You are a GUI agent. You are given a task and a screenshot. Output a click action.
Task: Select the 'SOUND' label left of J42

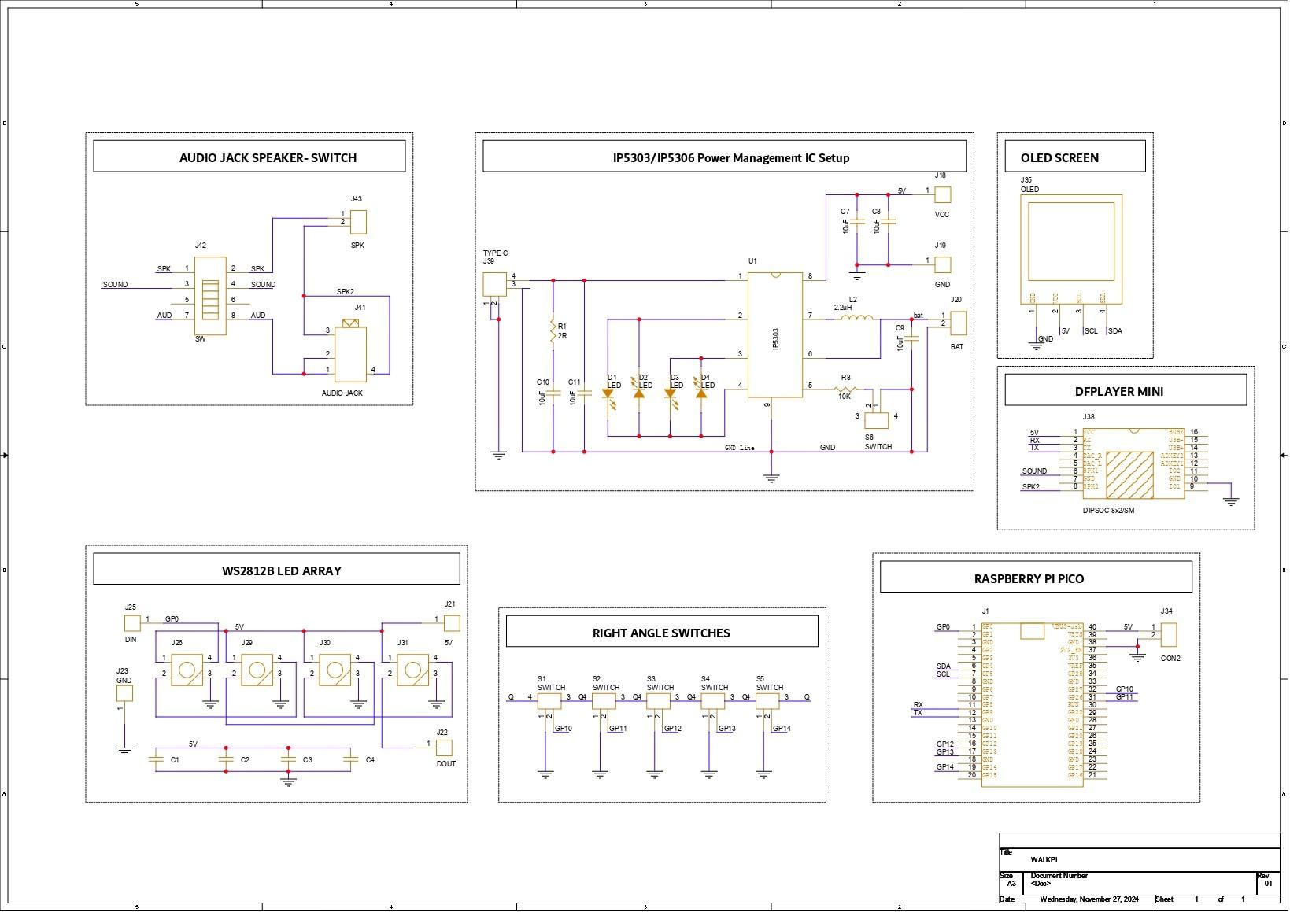tap(115, 285)
